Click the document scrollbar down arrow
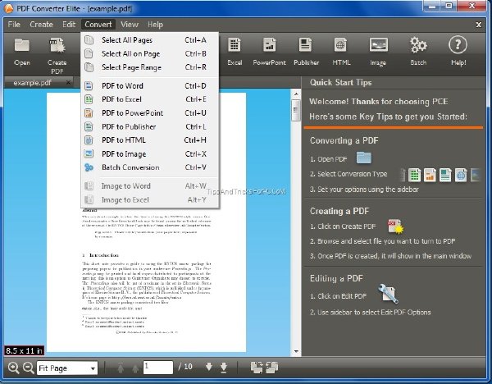Screen dimensions: 492x384 pyautogui.click(x=296, y=351)
